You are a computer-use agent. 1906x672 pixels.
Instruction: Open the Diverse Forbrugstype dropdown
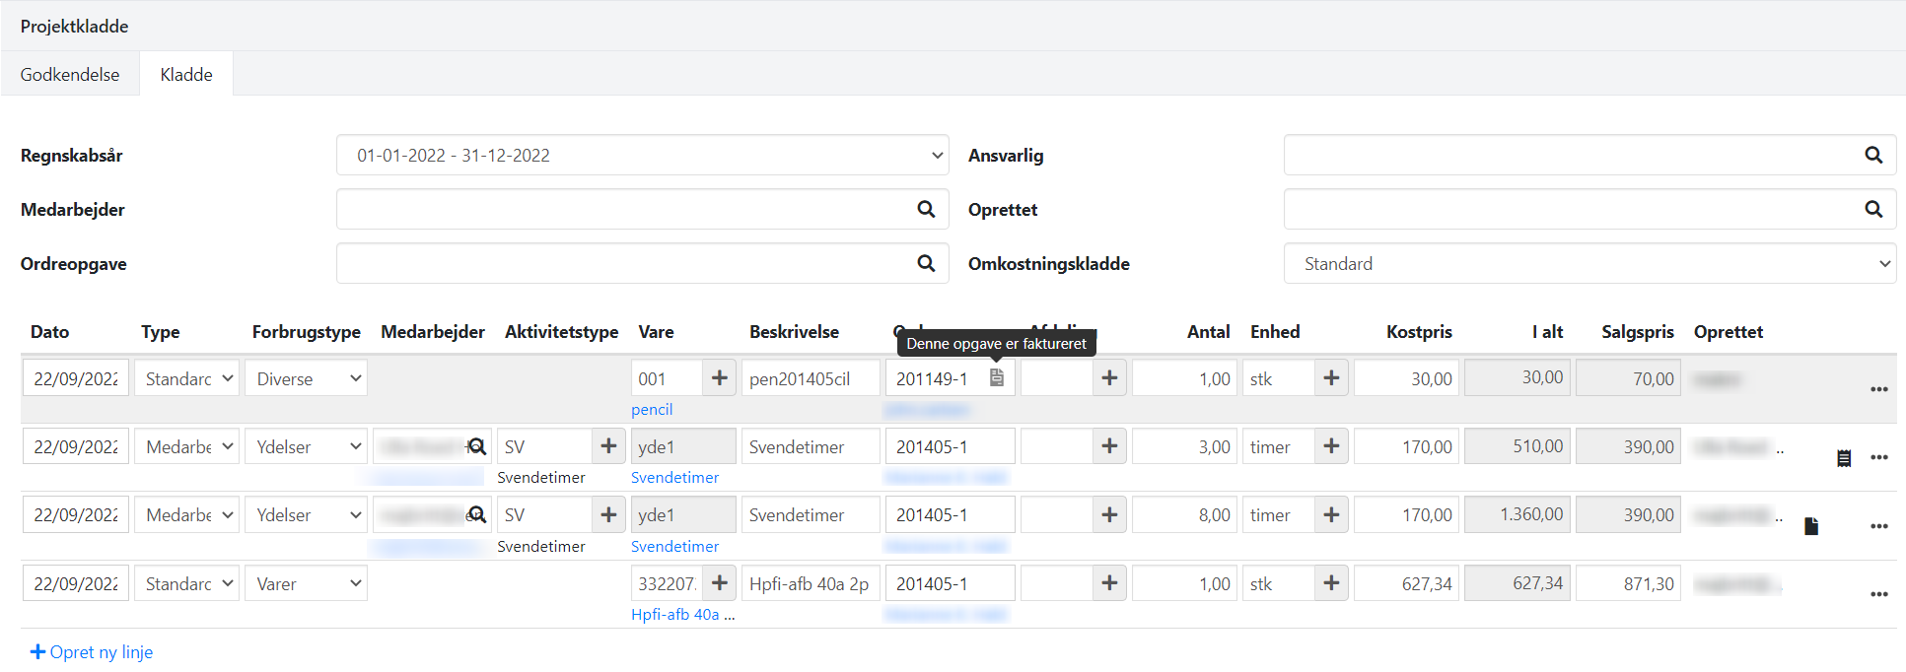pos(306,378)
